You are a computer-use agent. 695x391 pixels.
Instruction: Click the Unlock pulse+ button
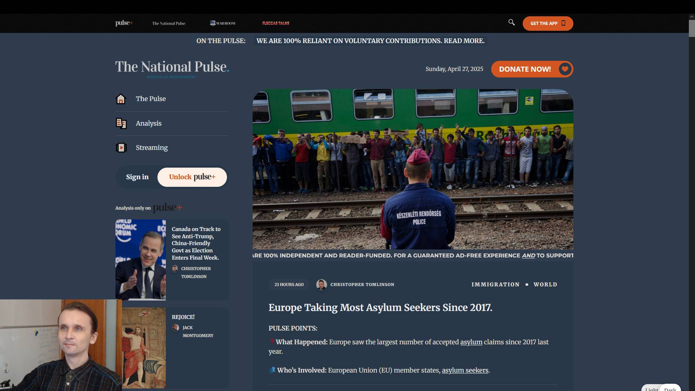(192, 177)
